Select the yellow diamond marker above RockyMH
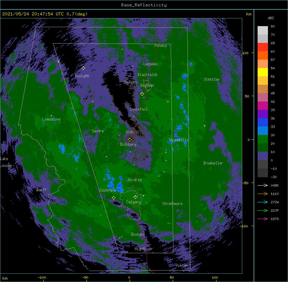The width and height of the screenshot is (288, 282). pos(84,68)
